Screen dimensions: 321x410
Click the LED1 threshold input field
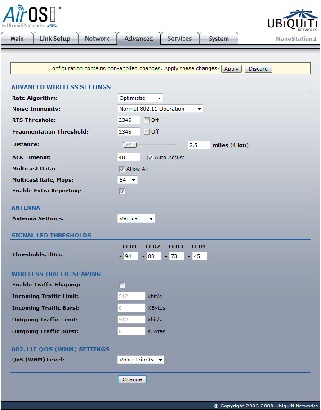point(130,256)
